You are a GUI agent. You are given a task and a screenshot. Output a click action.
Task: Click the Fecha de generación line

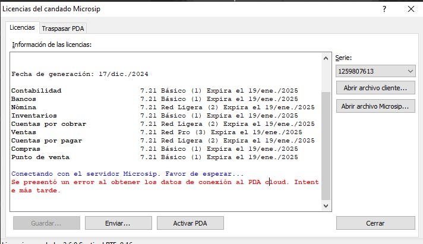point(80,74)
